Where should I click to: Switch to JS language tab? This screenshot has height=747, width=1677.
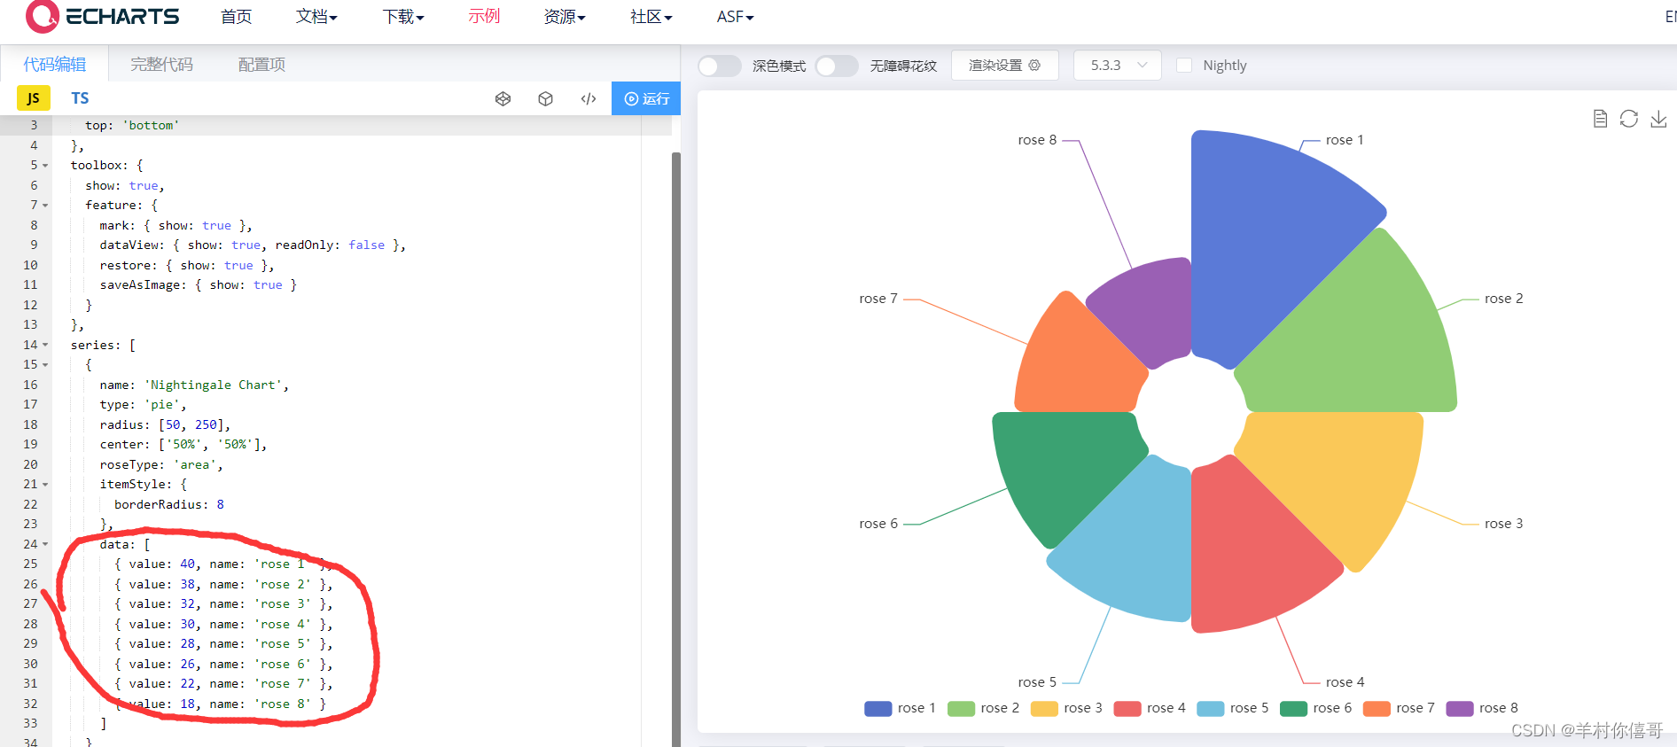[x=33, y=98]
